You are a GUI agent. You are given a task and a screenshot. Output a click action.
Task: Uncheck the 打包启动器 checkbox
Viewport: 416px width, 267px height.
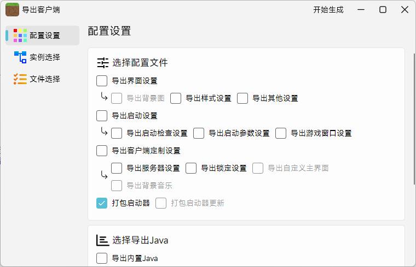coord(102,203)
